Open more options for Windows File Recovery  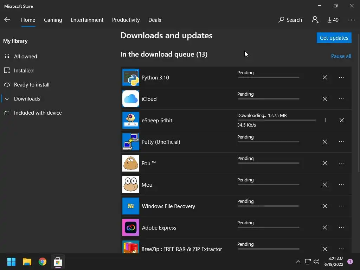pyautogui.click(x=342, y=206)
